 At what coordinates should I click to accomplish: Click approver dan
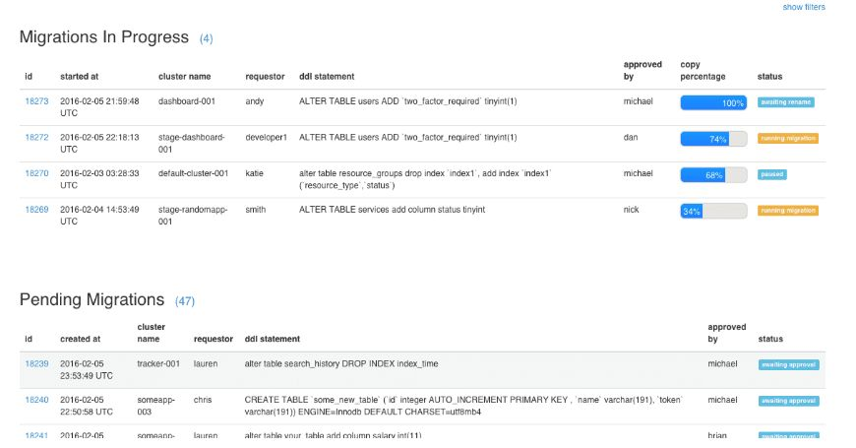631,137
